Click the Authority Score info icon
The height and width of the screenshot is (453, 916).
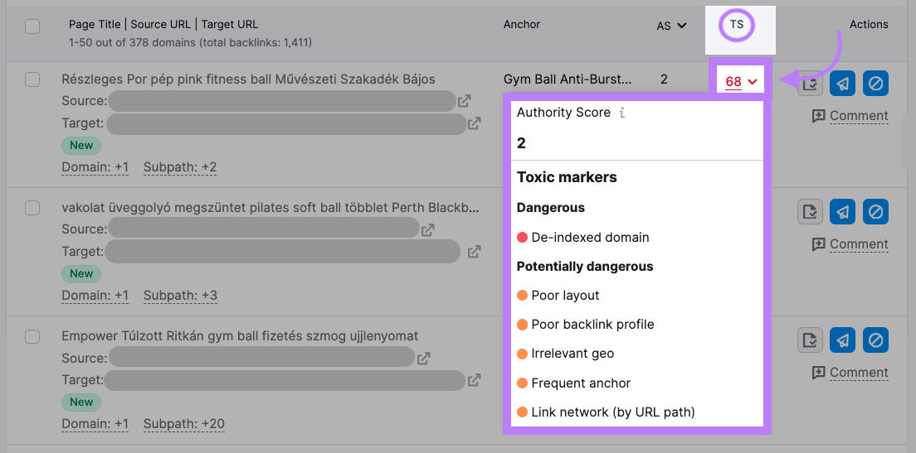point(622,113)
